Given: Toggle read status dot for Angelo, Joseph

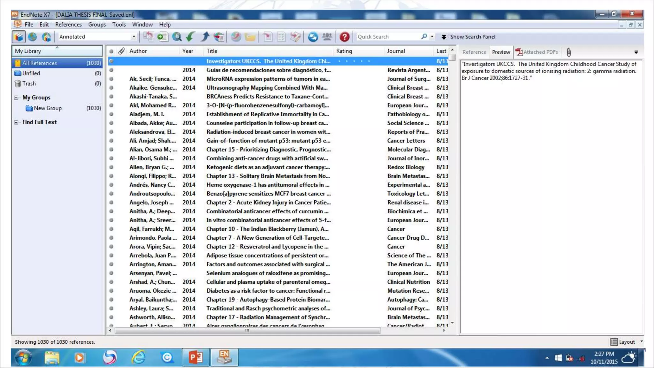Looking at the screenshot, I should tap(111, 202).
